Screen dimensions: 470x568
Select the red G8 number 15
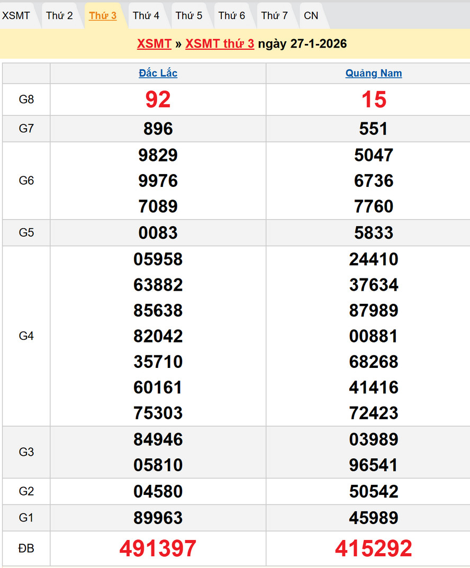click(374, 100)
